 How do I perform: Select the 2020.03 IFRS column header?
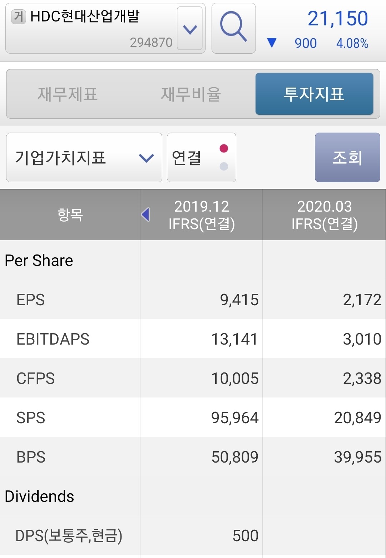coord(324,215)
